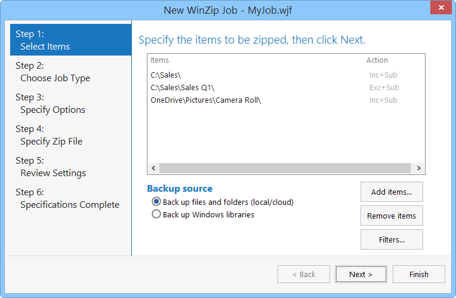This screenshot has width=456, height=298.
Task: Close the New WinZip Job dialog
Action: [441, 7]
